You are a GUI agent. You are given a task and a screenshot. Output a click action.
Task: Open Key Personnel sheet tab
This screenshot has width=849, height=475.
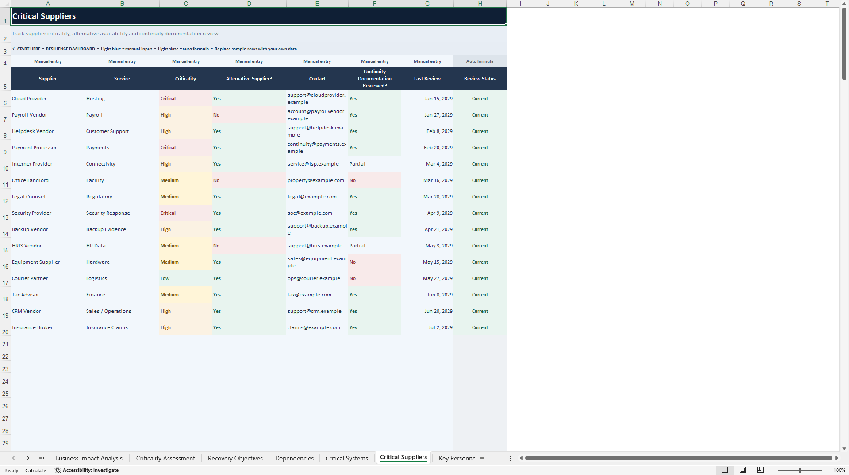(x=457, y=458)
